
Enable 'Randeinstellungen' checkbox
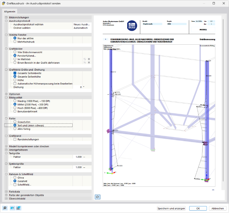tap(15, 139)
